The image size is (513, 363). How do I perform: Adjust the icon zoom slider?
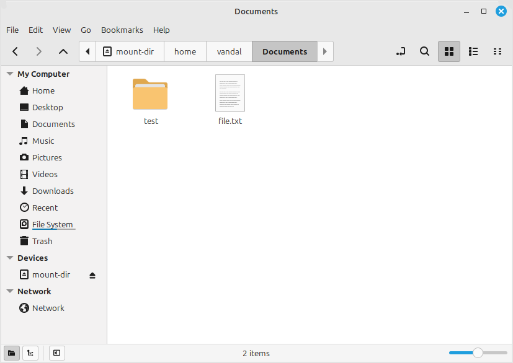pos(478,353)
